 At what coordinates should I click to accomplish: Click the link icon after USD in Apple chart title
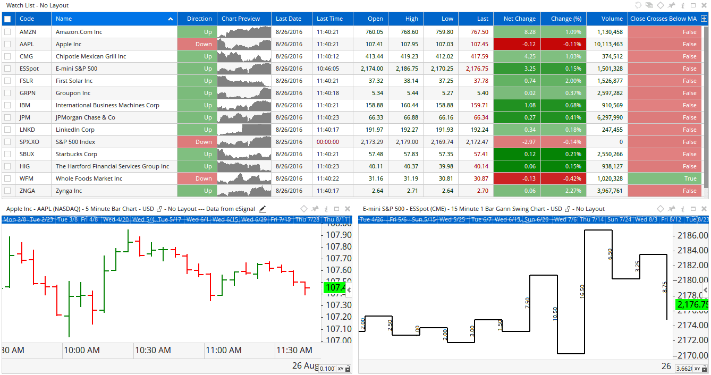(159, 209)
